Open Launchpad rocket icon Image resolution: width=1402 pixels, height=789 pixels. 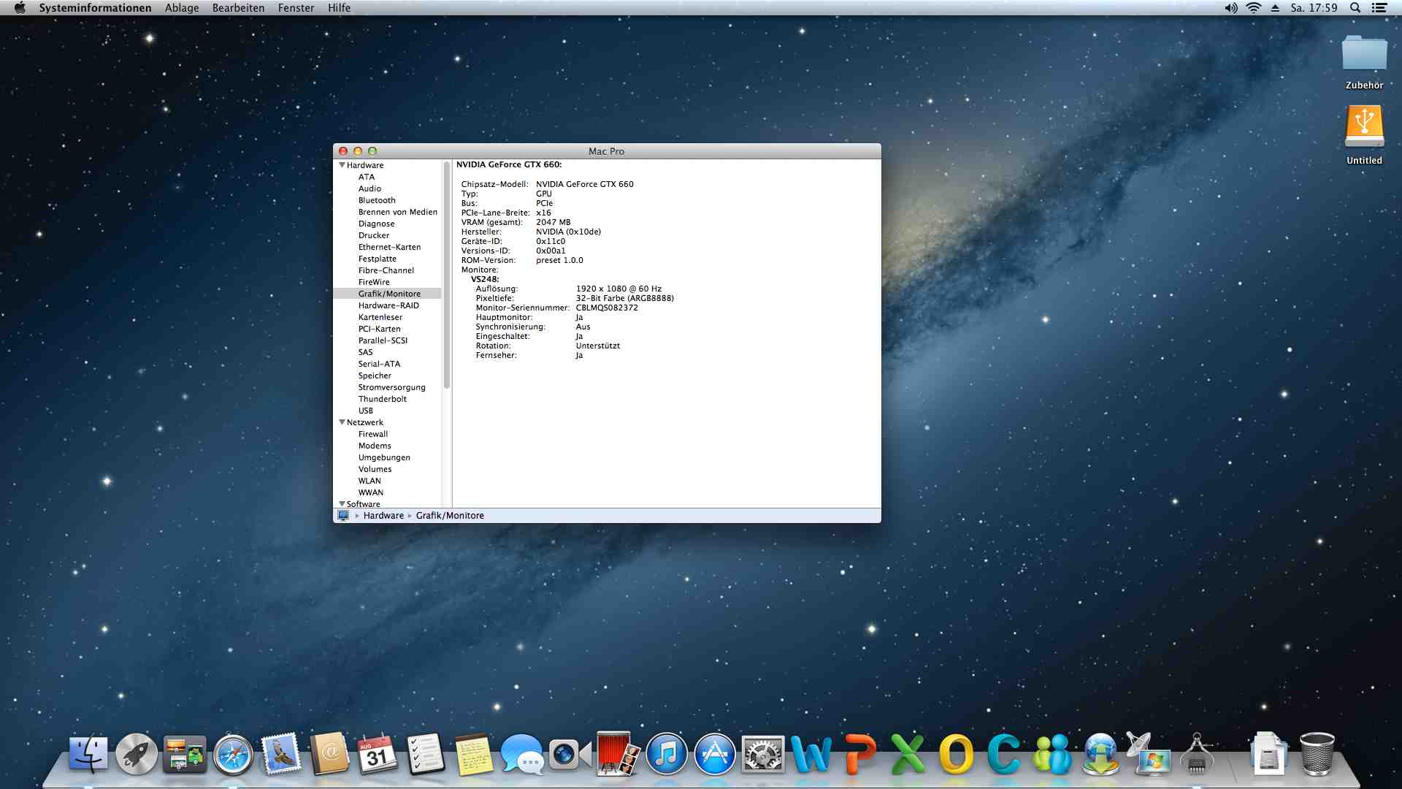click(x=137, y=755)
